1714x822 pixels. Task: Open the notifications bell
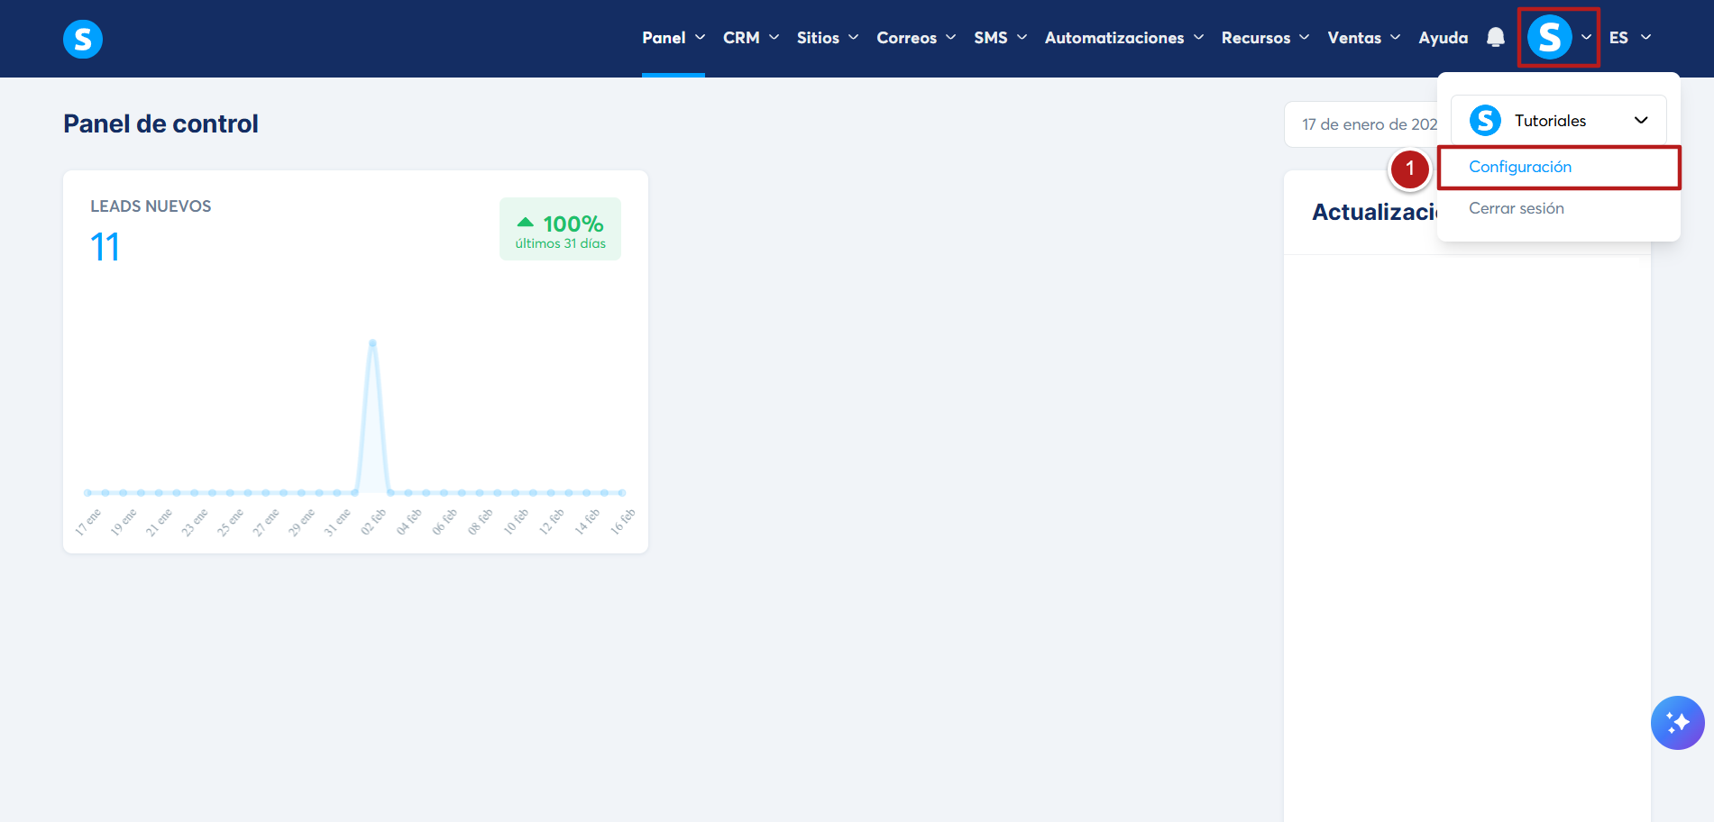tap(1496, 37)
